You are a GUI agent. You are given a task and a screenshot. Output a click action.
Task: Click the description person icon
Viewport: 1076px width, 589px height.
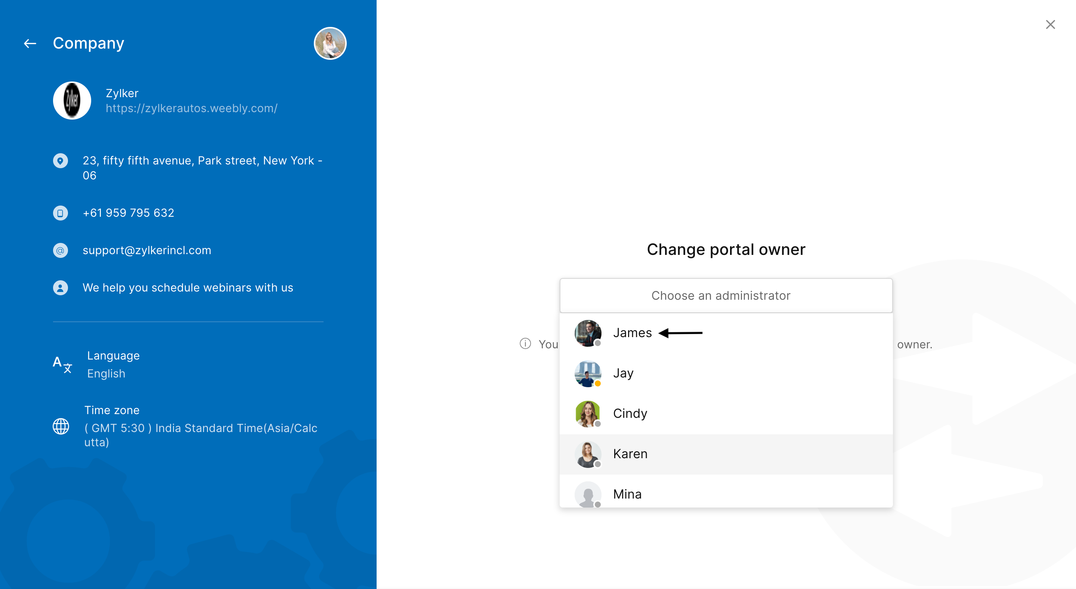point(60,288)
